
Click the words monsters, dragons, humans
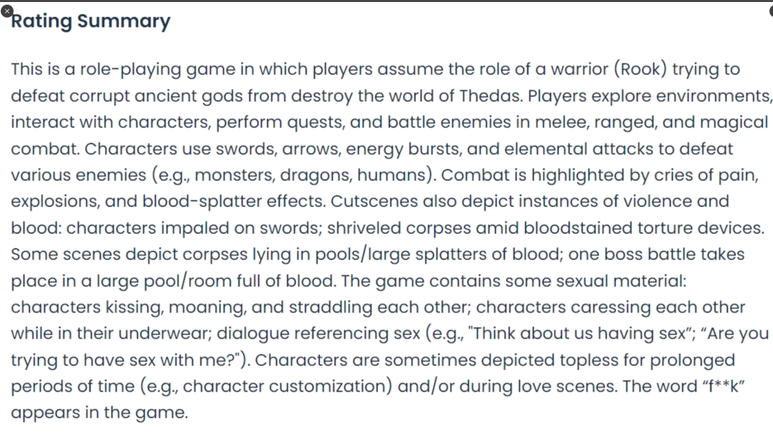329,175
